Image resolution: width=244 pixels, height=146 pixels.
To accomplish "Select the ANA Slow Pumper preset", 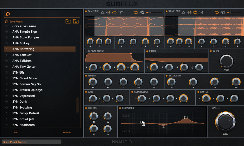I will 26,37.
